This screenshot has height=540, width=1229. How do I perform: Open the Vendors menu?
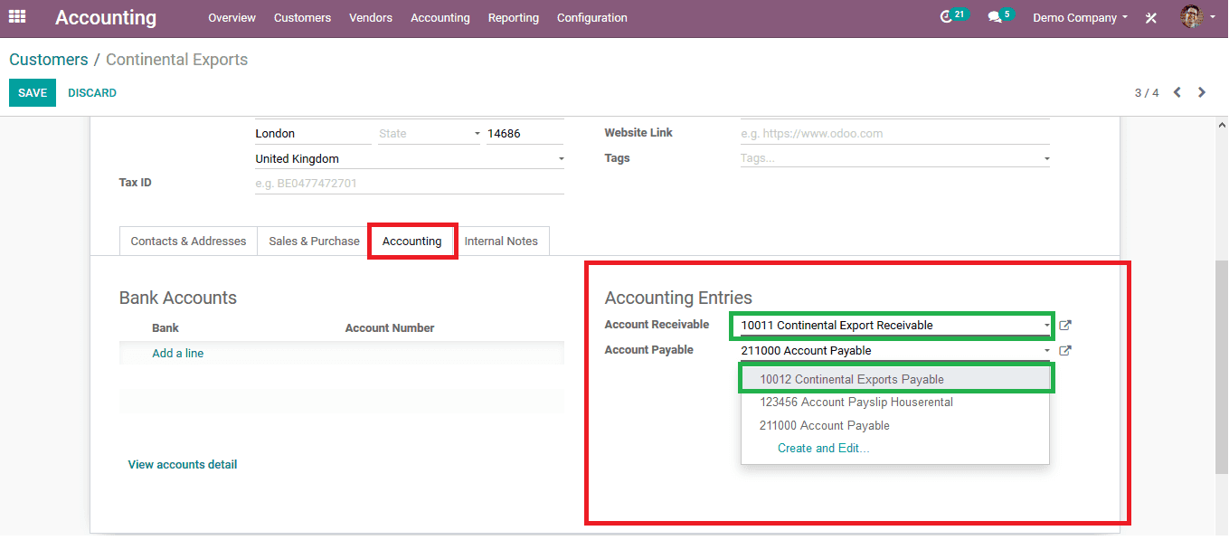point(370,17)
